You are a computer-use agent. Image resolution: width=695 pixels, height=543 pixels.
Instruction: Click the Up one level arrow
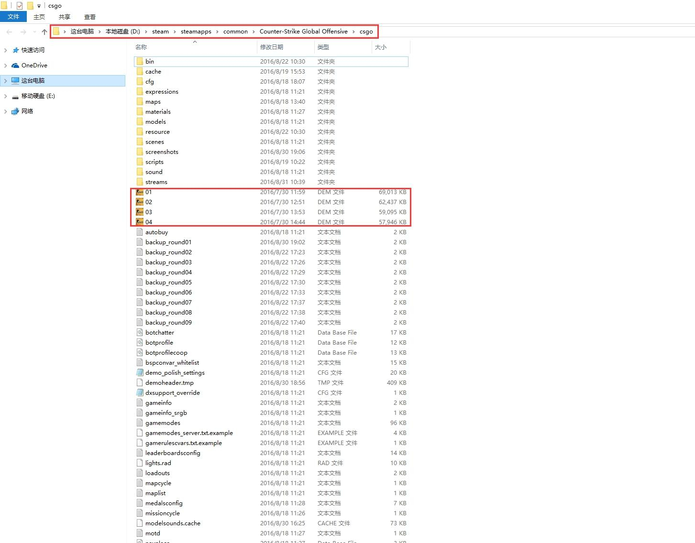(44, 32)
